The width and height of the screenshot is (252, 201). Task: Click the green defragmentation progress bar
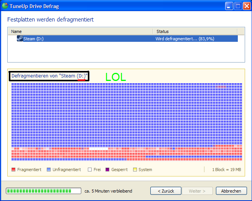coord(44,191)
